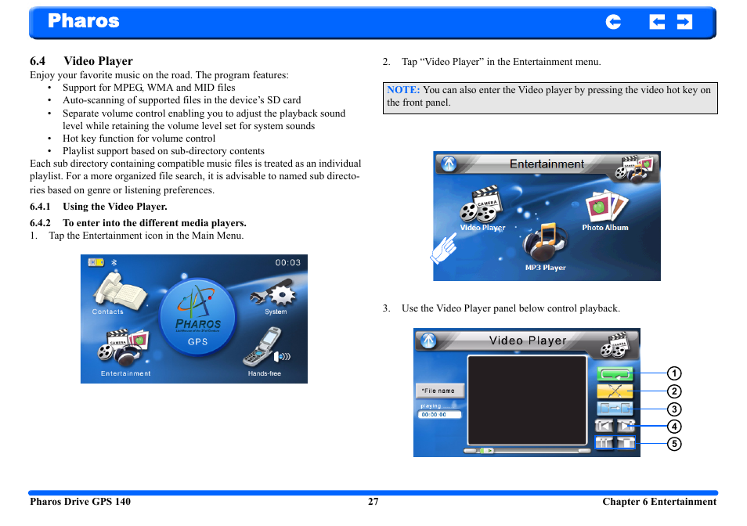Click the circular return arrow in Pharos header
This screenshot has height=526, width=747.
click(x=613, y=21)
